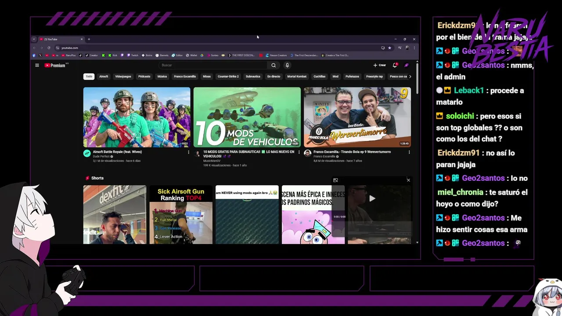
Task: Open options for Airsoft Battle Royale video
Action: (189, 152)
